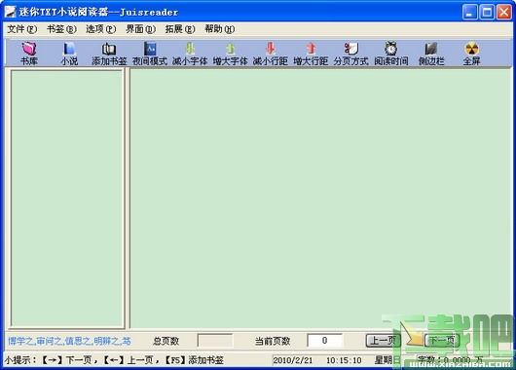
Task: Click the 当前页数 current page field
Action: 324,341
